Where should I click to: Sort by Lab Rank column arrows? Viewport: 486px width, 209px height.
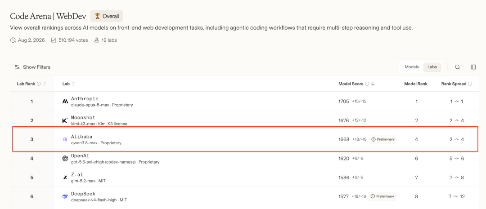coord(45,84)
